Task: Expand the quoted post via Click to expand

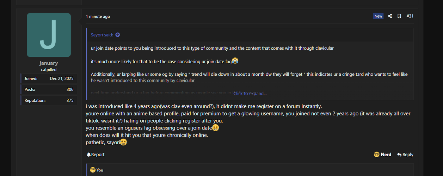Action: pyautogui.click(x=250, y=93)
